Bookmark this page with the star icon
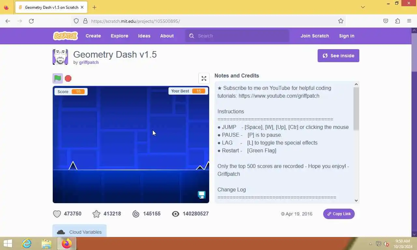417x250 pixels. [x=341, y=21]
